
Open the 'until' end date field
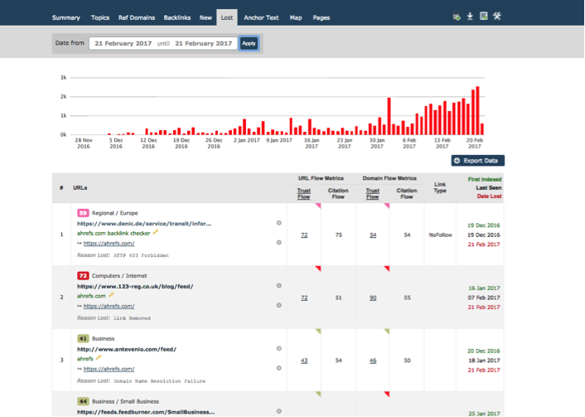coord(203,42)
